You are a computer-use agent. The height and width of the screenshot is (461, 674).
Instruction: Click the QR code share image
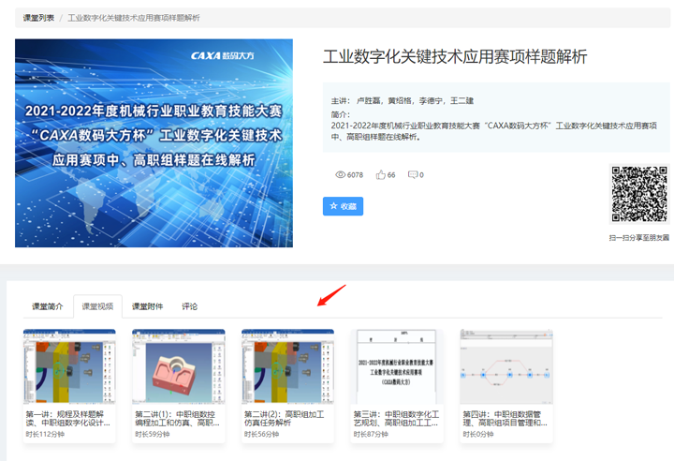click(x=640, y=195)
